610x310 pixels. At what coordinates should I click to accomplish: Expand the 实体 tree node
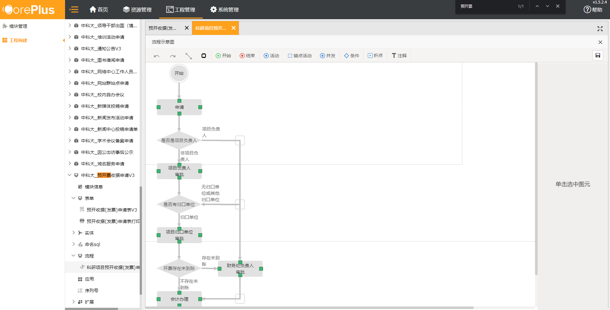[73, 233]
